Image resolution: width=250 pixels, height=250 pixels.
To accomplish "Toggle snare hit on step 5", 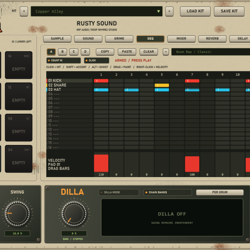I will (x=162, y=85).
